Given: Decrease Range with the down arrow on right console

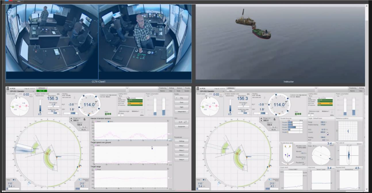Looking at the screenshot, I should pyautogui.click(x=261, y=121).
